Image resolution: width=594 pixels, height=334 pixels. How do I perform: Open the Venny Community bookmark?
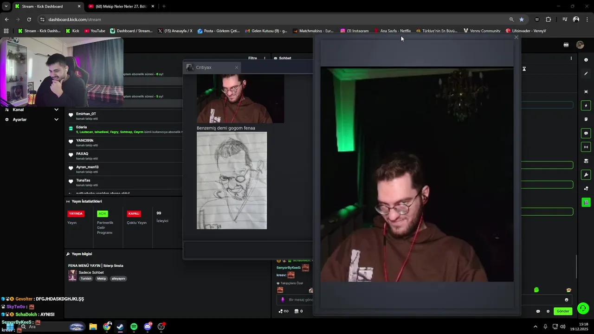[x=482, y=31]
